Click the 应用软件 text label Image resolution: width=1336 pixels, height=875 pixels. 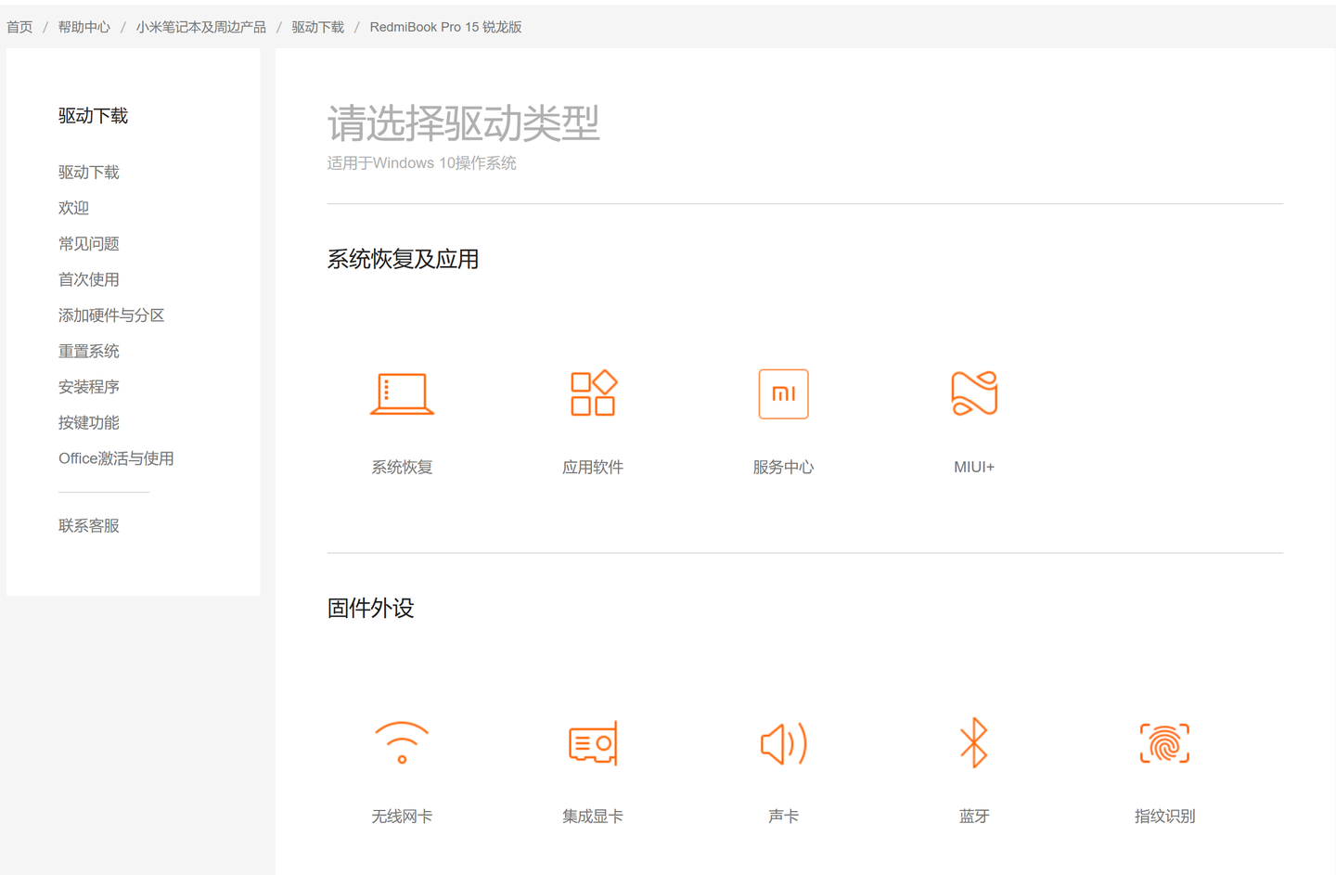coord(593,467)
